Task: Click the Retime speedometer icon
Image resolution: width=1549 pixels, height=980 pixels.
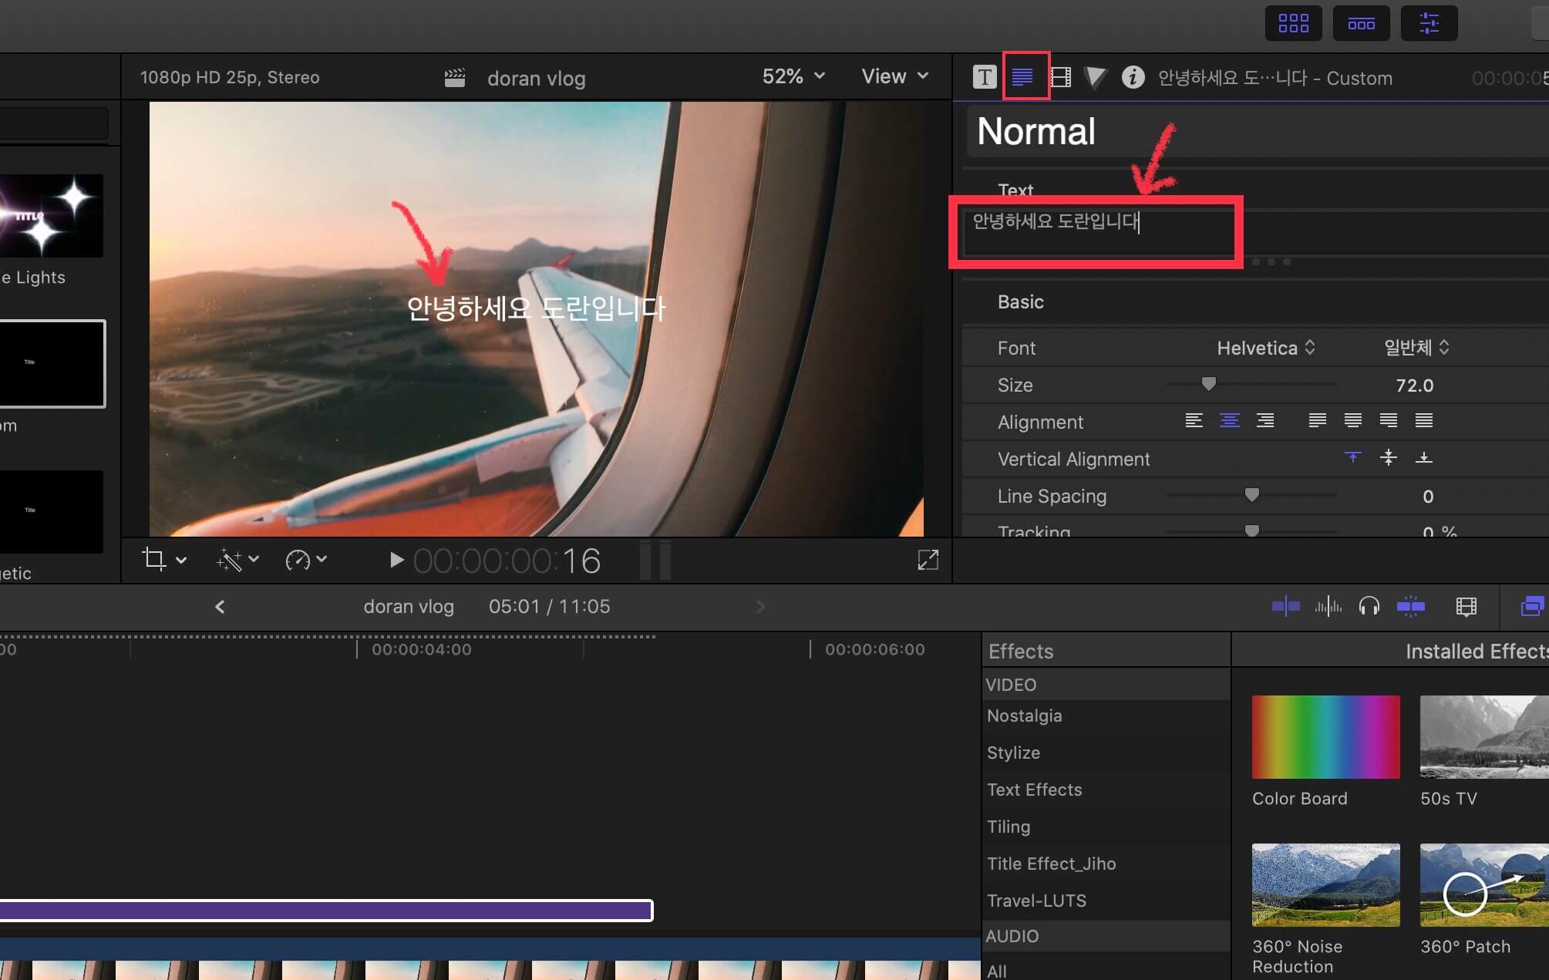Action: (298, 560)
